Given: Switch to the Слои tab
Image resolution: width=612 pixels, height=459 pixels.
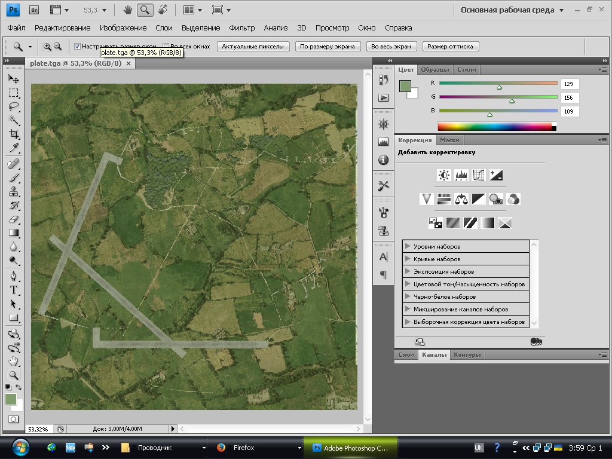Looking at the screenshot, I should pos(406,355).
